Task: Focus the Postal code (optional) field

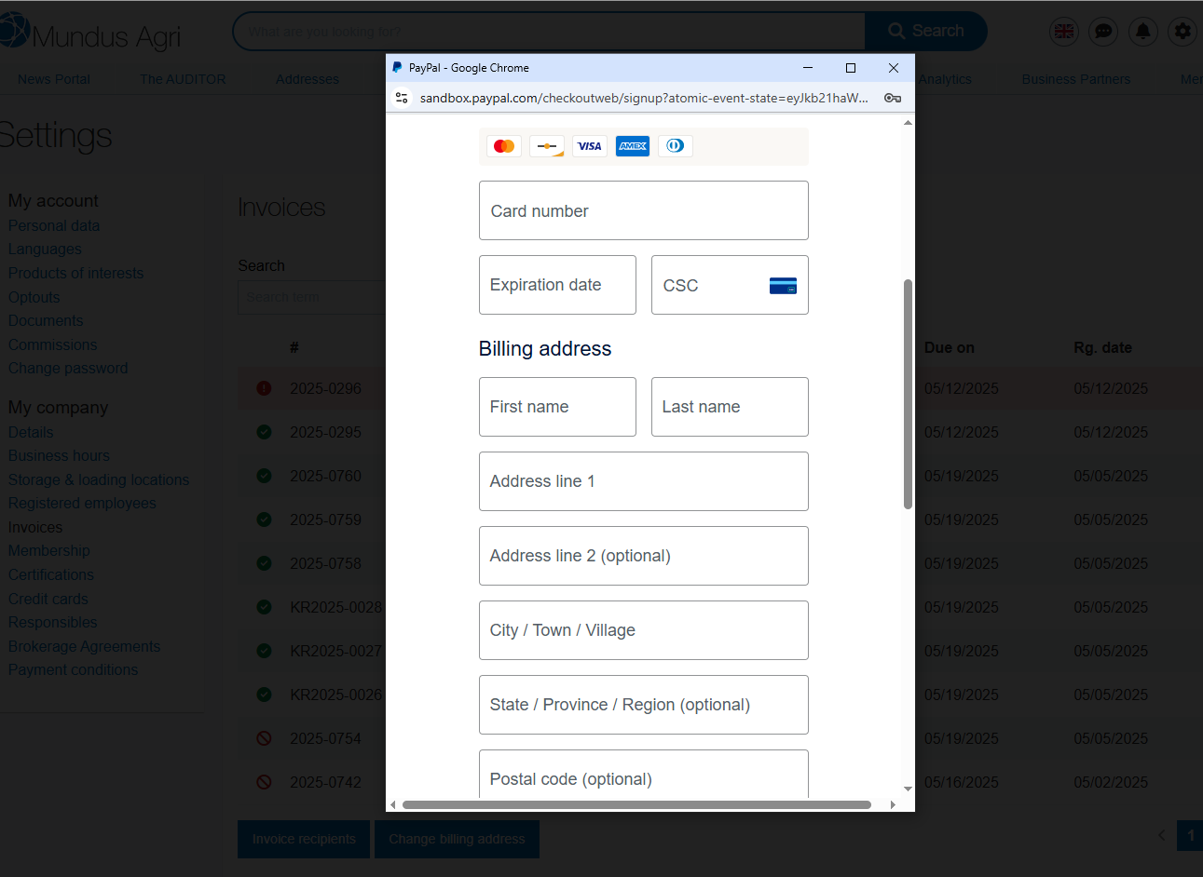Action: pos(643,774)
